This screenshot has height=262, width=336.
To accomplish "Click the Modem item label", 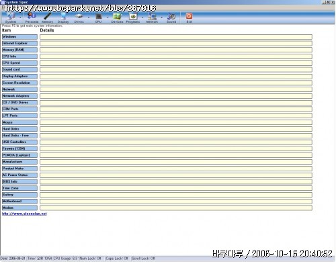I will (19, 208).
